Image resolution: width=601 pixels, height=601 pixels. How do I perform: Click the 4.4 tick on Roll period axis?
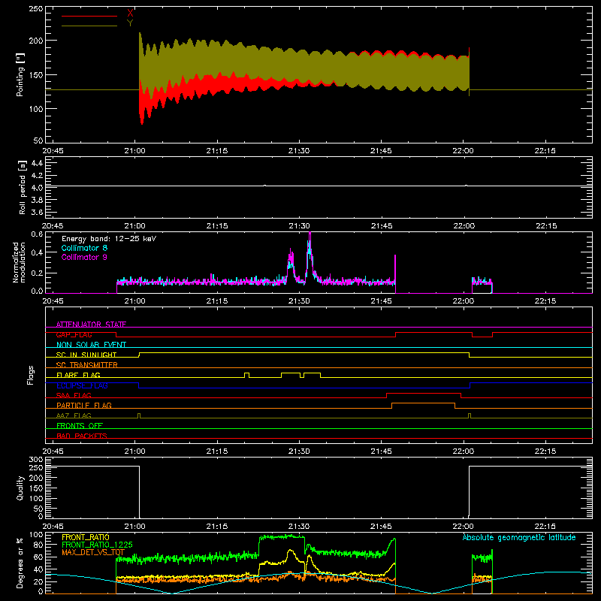(37, 163)
